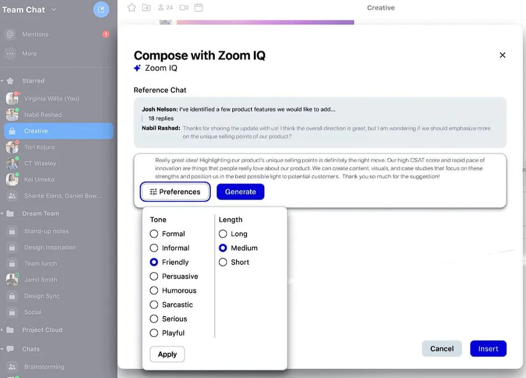Choose the Sarcastic tone radio button
Screen dimensions: 526x378
(154, 305)
